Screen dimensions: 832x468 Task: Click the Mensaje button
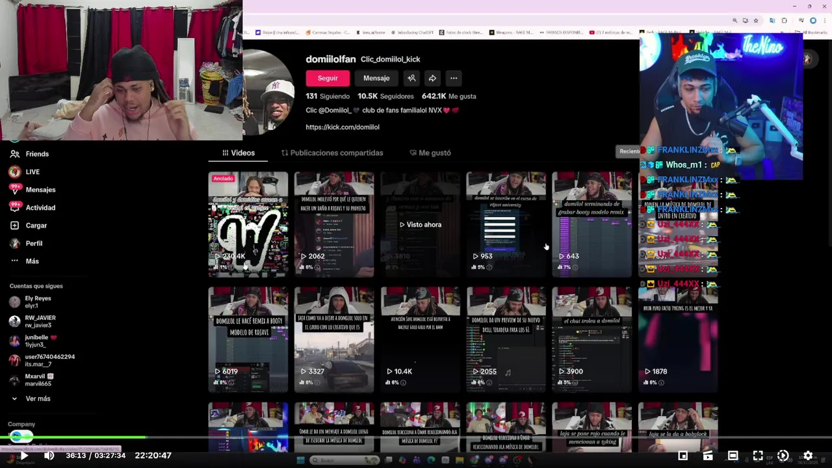(376, 78)
